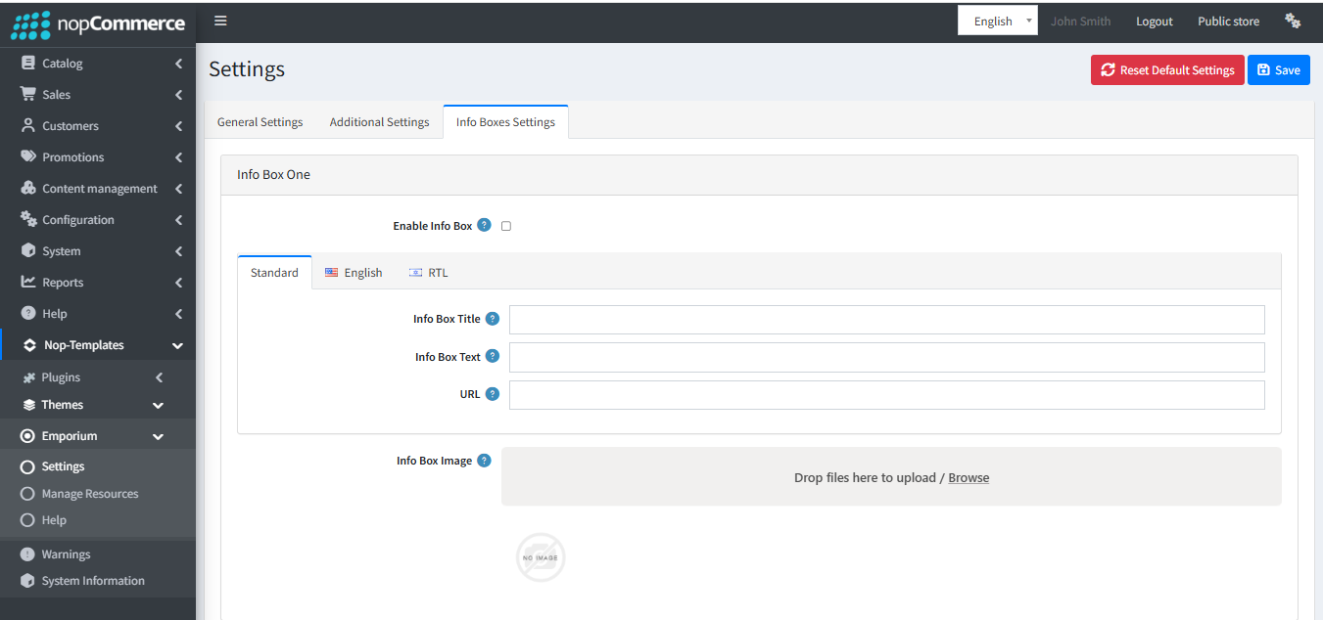Click the Info Box Title input field
Viewport: 1323px width, 620px height.
[887, 320]
